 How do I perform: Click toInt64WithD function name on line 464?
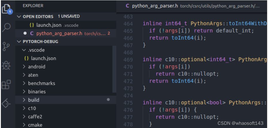248,23
